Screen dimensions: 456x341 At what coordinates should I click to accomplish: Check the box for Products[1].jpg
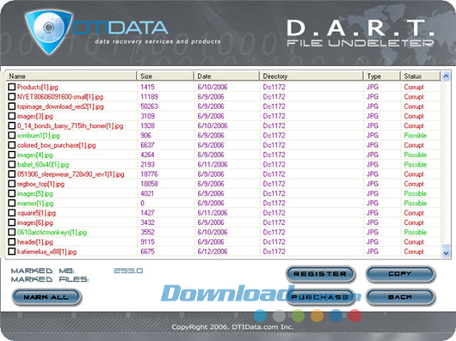click(12, 87)
